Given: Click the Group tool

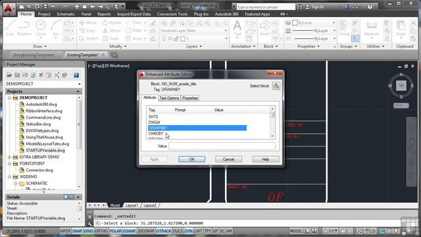Looking at the screenshot, I should tap(344, 28).
